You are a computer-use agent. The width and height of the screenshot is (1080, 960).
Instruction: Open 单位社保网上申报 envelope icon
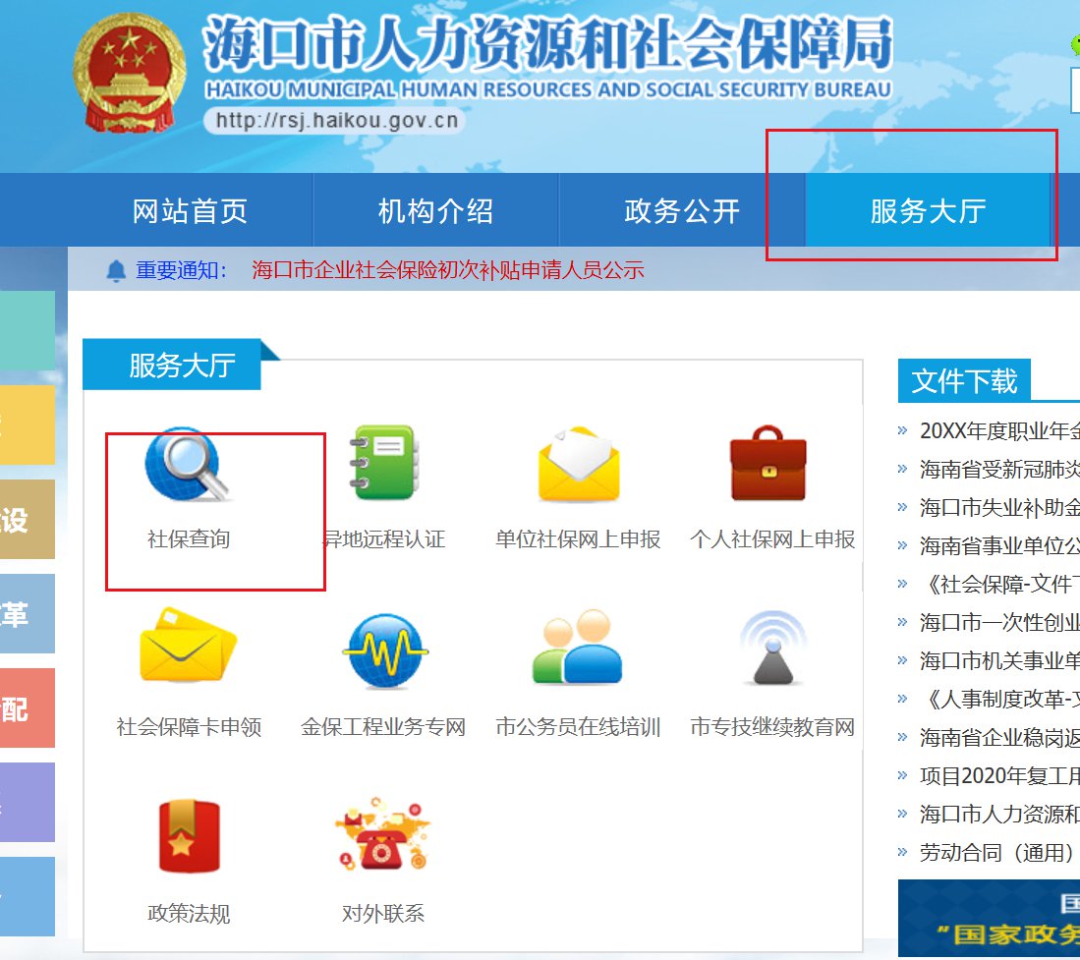coord(579,464)
